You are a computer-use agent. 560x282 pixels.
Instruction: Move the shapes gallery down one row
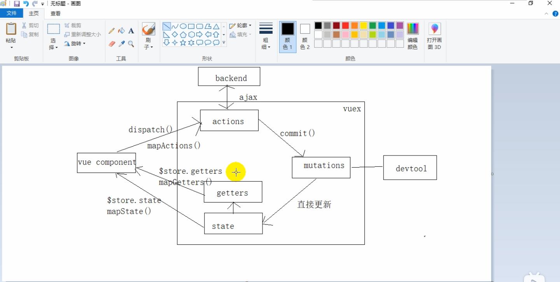pos(224,35)
